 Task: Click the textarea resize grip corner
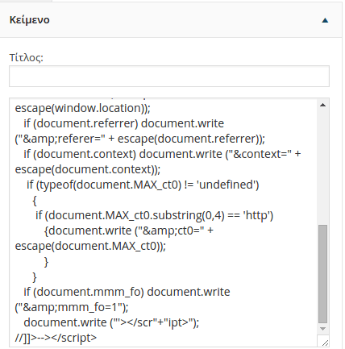pyautogui.click(x=325, y=343)
